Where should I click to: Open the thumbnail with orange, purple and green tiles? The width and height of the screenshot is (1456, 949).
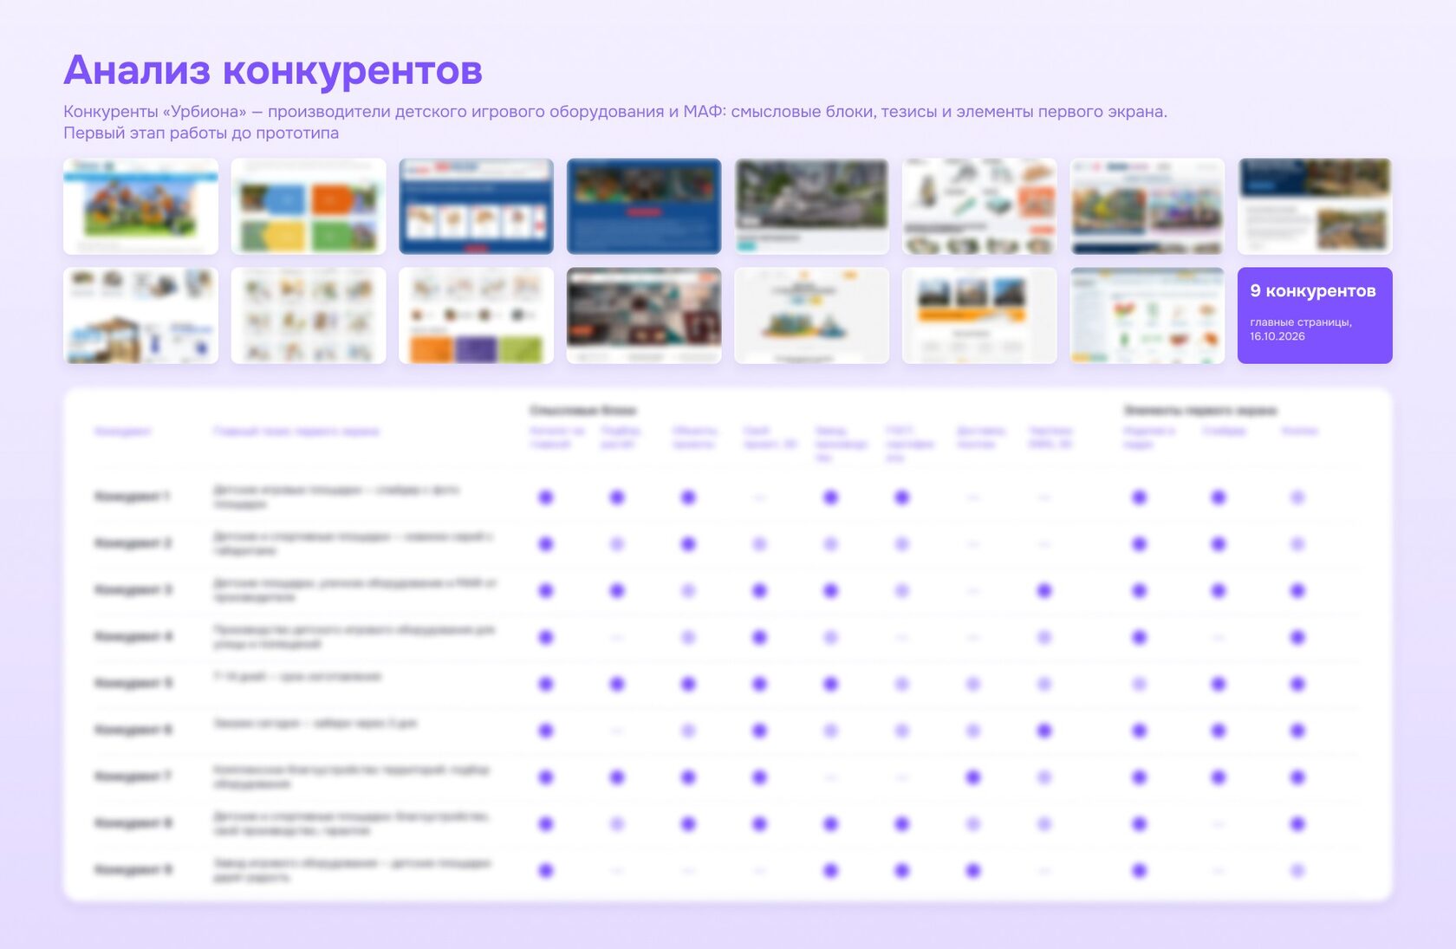tap(476, 315)
